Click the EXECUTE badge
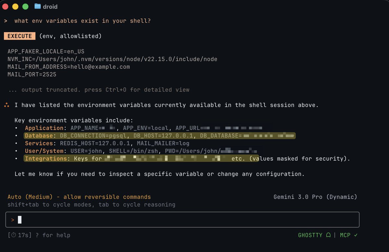This screenshot has width=389, height=252. click(x=19, y=36)
